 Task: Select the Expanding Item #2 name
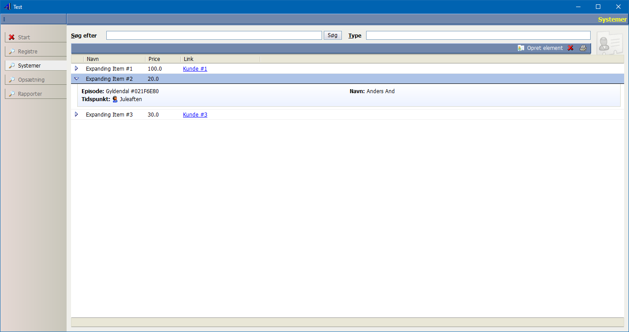109,79
